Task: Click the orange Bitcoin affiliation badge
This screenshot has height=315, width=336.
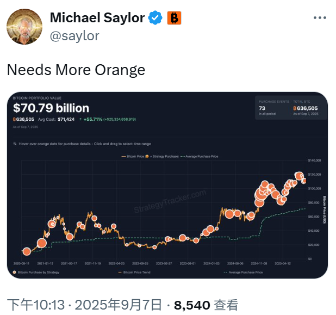Action: click(174, 18)
